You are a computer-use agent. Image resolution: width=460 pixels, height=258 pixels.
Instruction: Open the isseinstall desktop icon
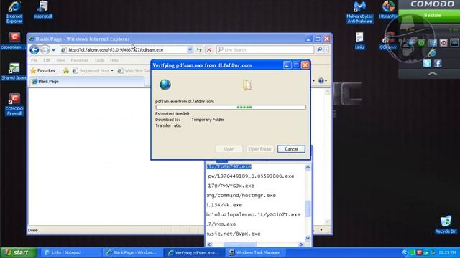coord(43,10)
